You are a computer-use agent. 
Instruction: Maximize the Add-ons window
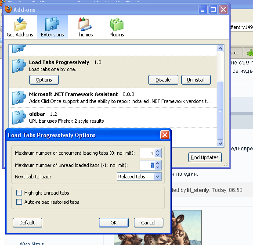point(213,10)
